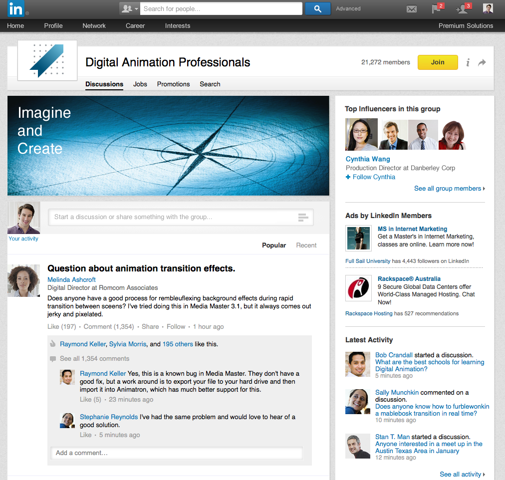Open the Cynthia Wang name link
505x480 pixels.
(x=368, y=159)
